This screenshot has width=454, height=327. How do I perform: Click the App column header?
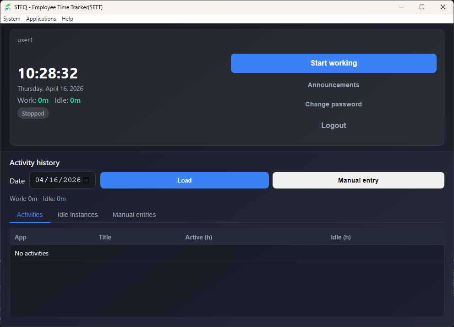click(x=21, y=238)
